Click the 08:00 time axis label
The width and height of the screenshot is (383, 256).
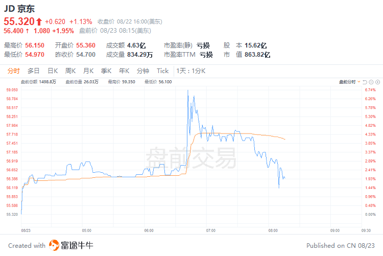click(273, 230)
